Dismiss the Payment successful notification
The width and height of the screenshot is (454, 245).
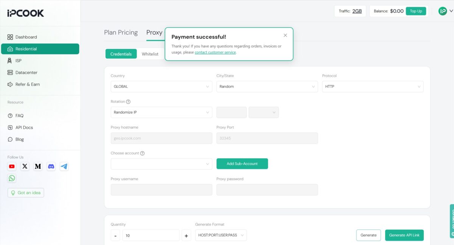[x=285, y=35]
